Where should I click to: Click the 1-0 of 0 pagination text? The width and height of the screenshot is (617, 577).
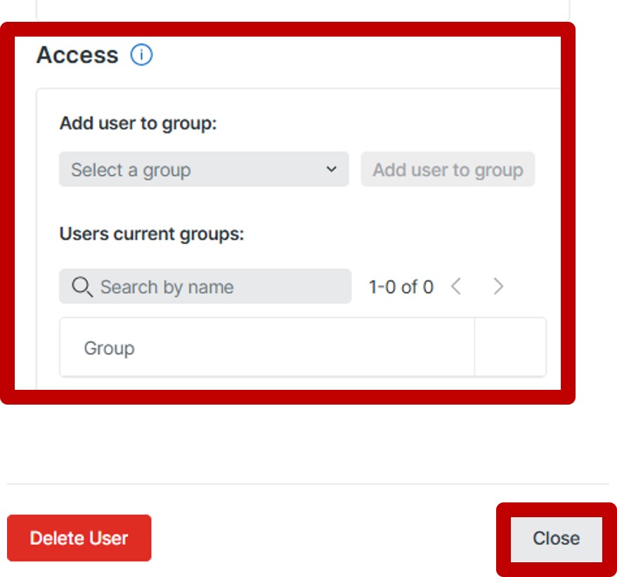coord(401,287)
